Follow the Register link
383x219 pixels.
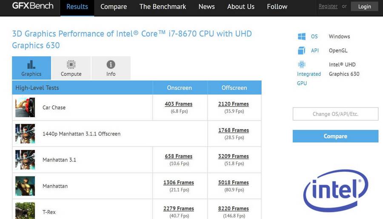coord(328,6)
